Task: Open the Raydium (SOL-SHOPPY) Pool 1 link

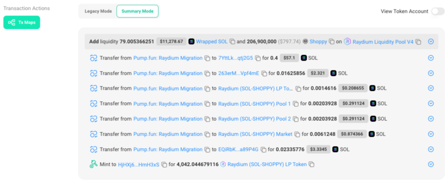Action: tap(254, 104)
